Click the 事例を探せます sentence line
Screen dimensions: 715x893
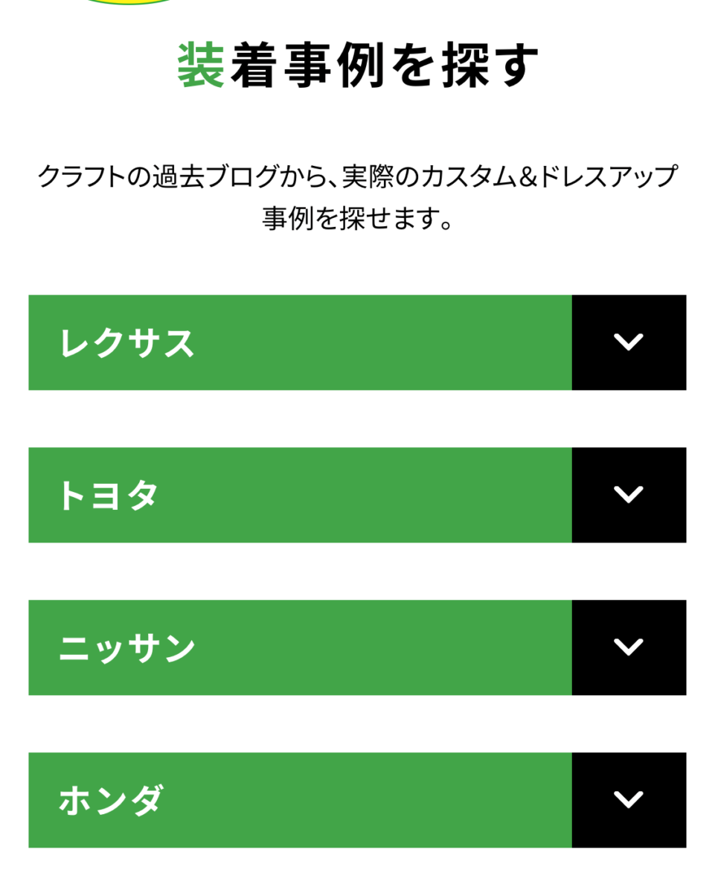point(357,218)
